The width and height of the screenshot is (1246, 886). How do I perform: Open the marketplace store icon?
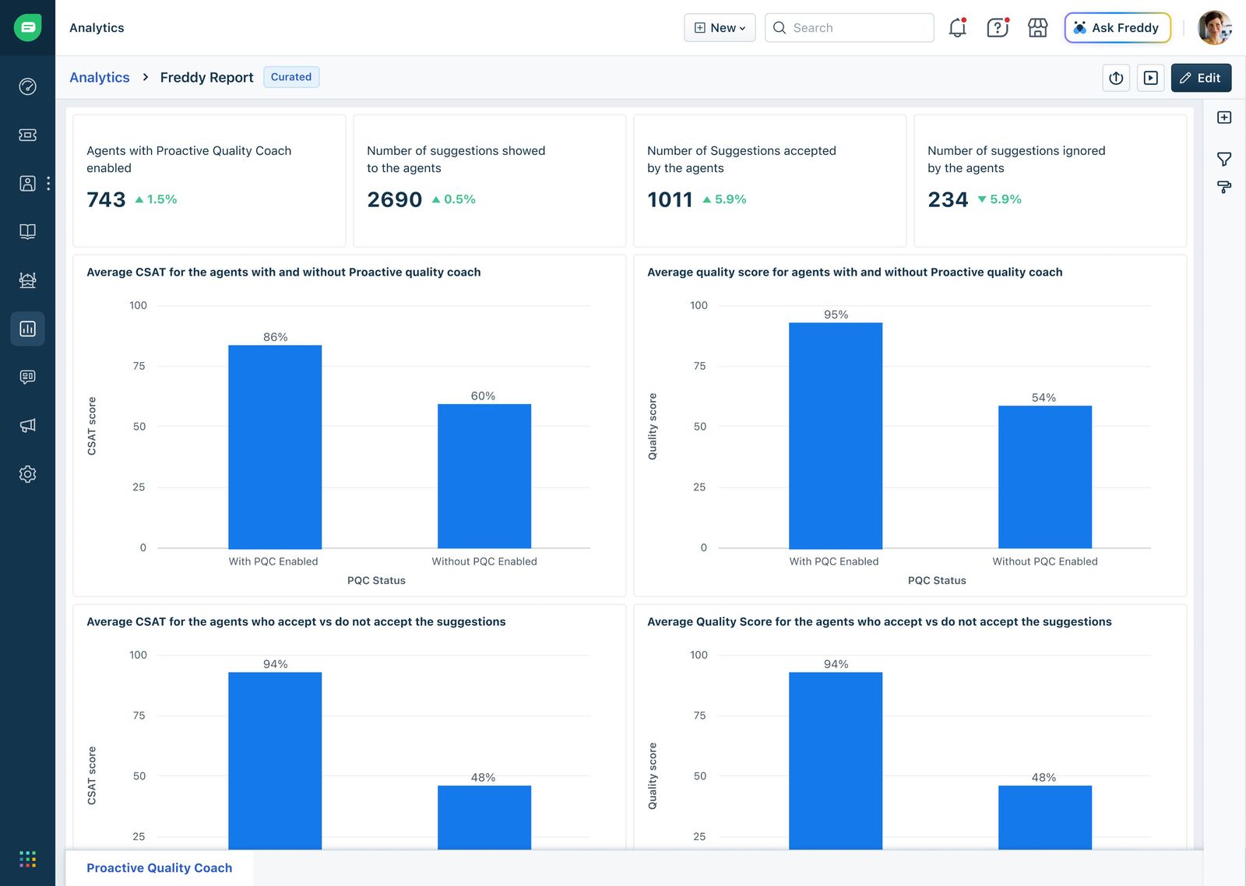click(1038, 28)
